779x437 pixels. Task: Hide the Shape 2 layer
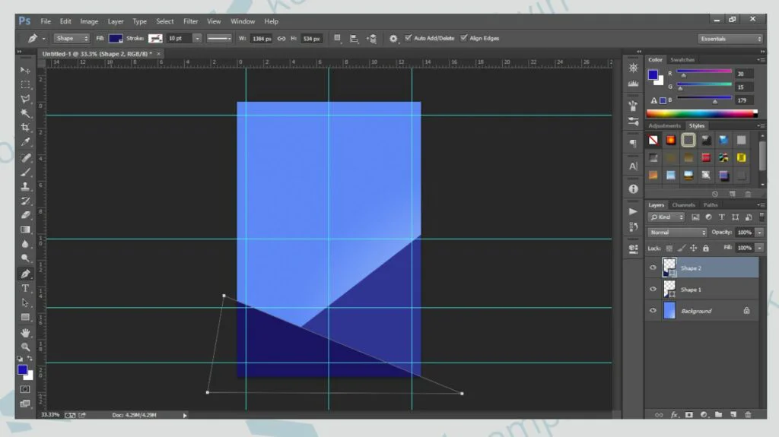pos(653,268)
